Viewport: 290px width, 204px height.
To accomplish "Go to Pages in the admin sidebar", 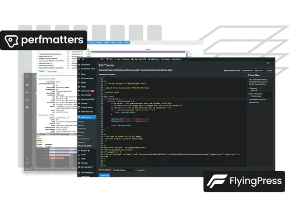I will [x=84, y=86].
